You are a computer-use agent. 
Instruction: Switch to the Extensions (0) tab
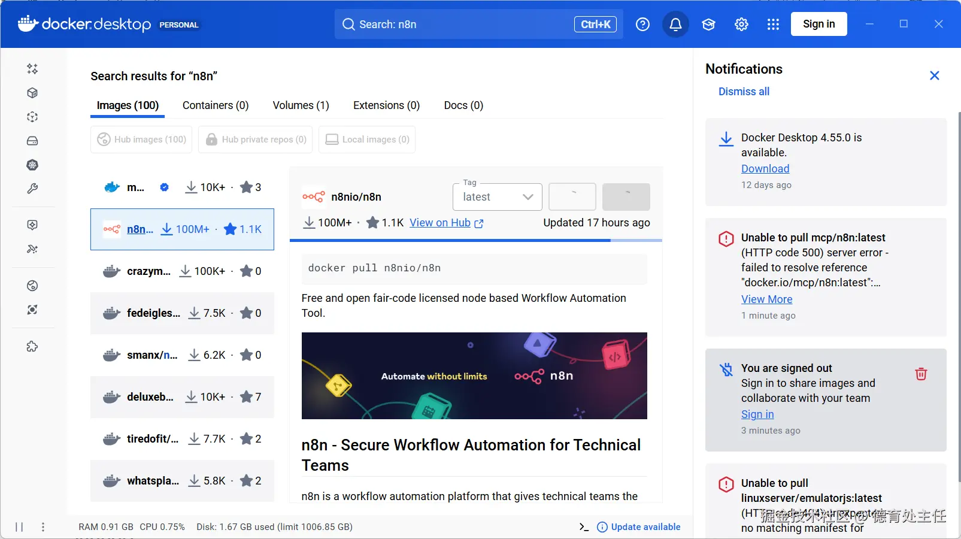(x=387, y=105)
